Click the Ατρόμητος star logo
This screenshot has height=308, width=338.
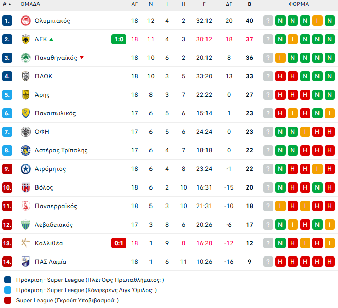tap(25, 169)
